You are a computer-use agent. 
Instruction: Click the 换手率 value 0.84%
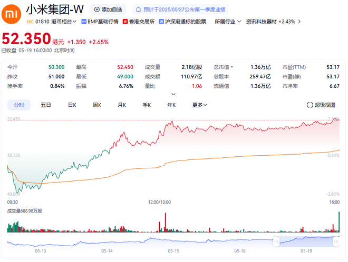pyautogui.click(x=57, y=86)
